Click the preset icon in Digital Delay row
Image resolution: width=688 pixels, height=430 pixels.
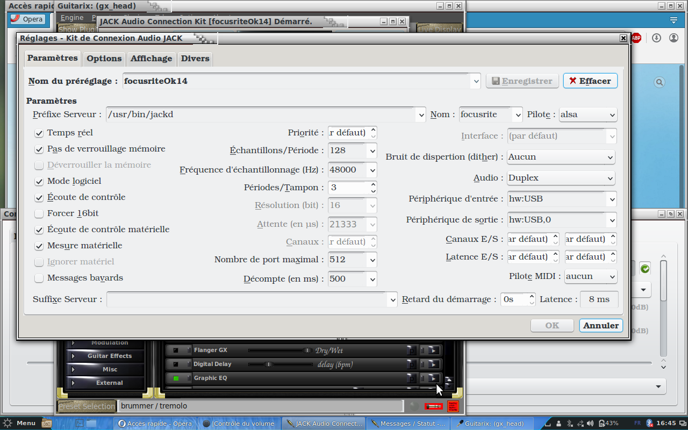(412, 364)
